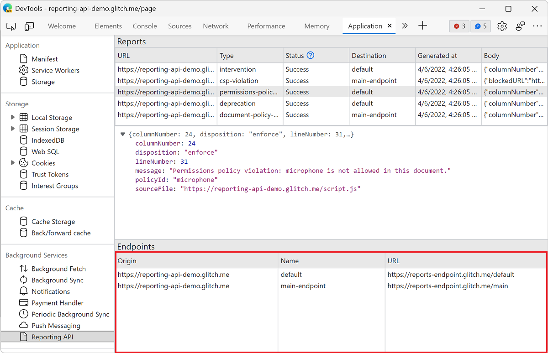The image size is (548, 353).
Task: Click the Payment Handler card icon
Action: (x=24, y=302)
